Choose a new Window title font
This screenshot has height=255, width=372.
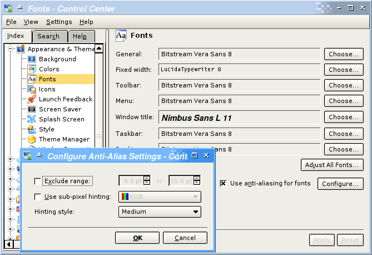[x=343, y=117]
